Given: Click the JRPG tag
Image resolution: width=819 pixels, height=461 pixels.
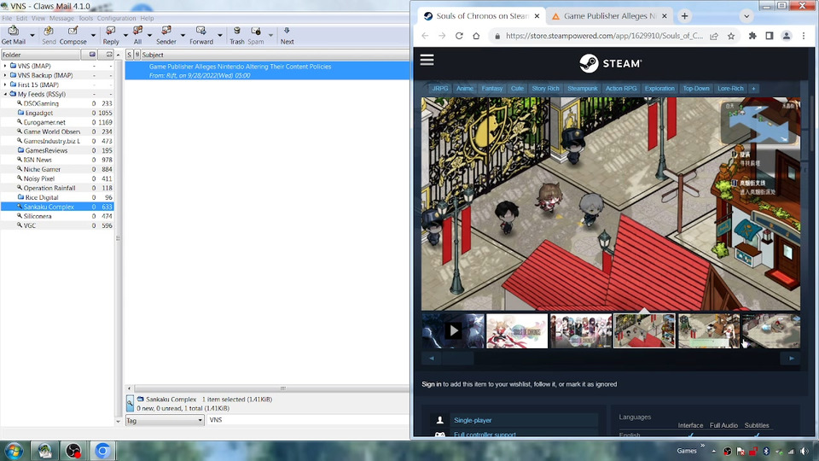Looking at the screenshot, I should pyautogui.click(x=440, y=88).
